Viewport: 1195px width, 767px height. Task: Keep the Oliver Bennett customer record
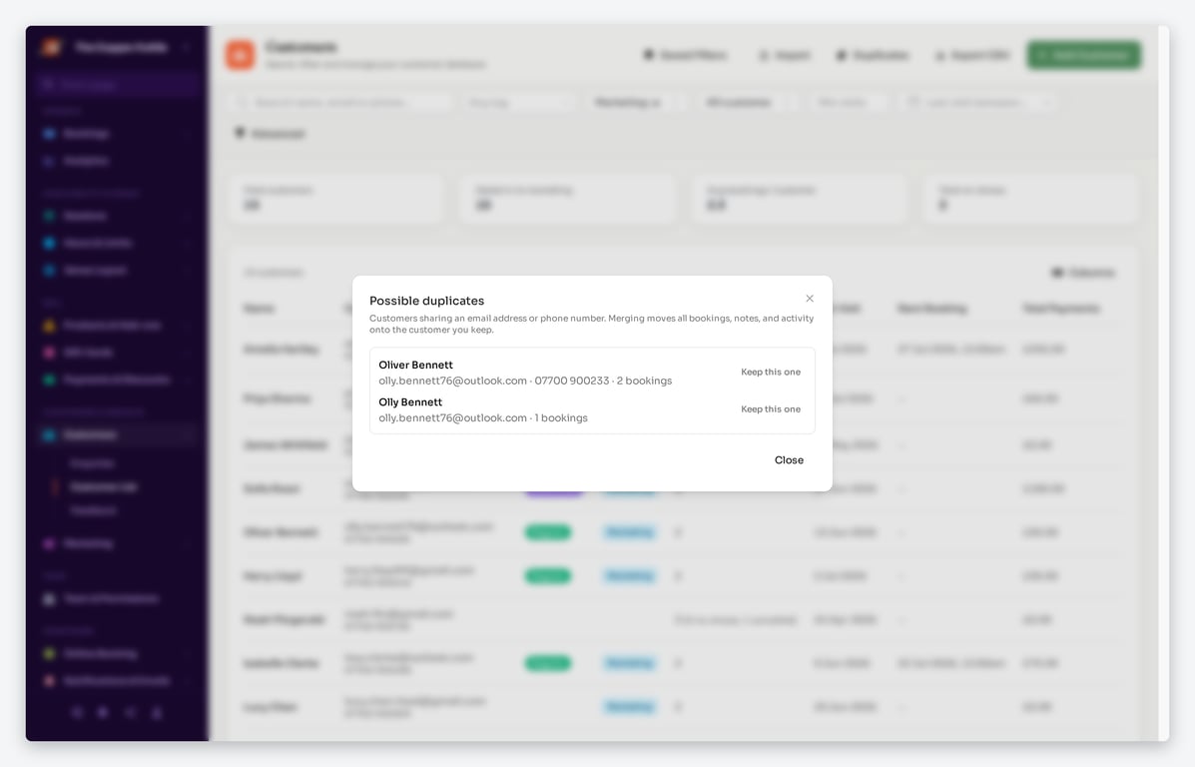771,373
